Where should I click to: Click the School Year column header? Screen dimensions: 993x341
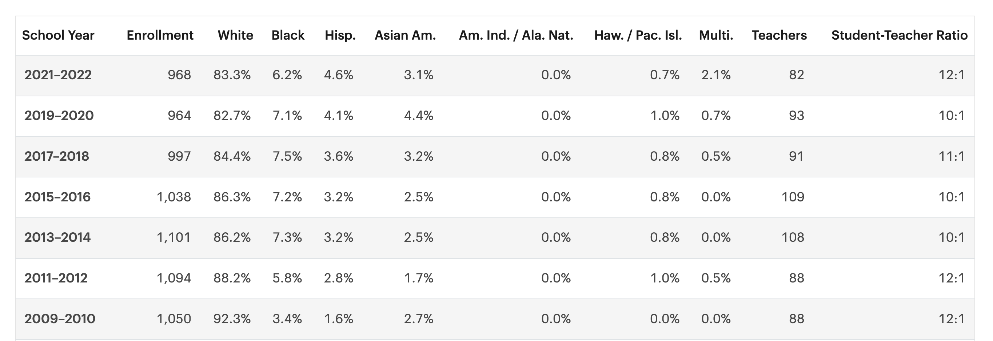58,36
